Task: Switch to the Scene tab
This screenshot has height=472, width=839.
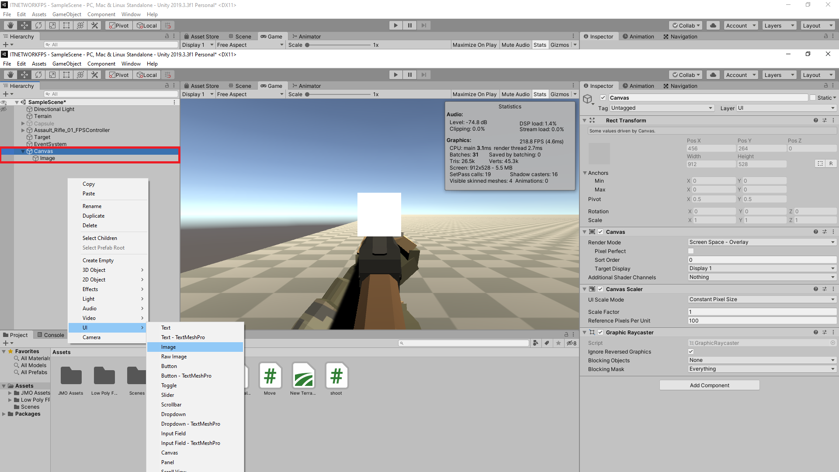Action: tap(243, 85)
